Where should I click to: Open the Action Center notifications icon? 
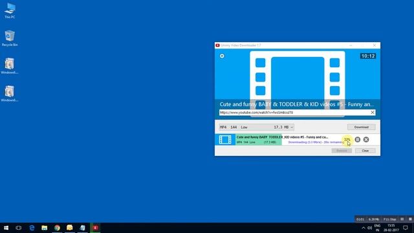point(406,228)
